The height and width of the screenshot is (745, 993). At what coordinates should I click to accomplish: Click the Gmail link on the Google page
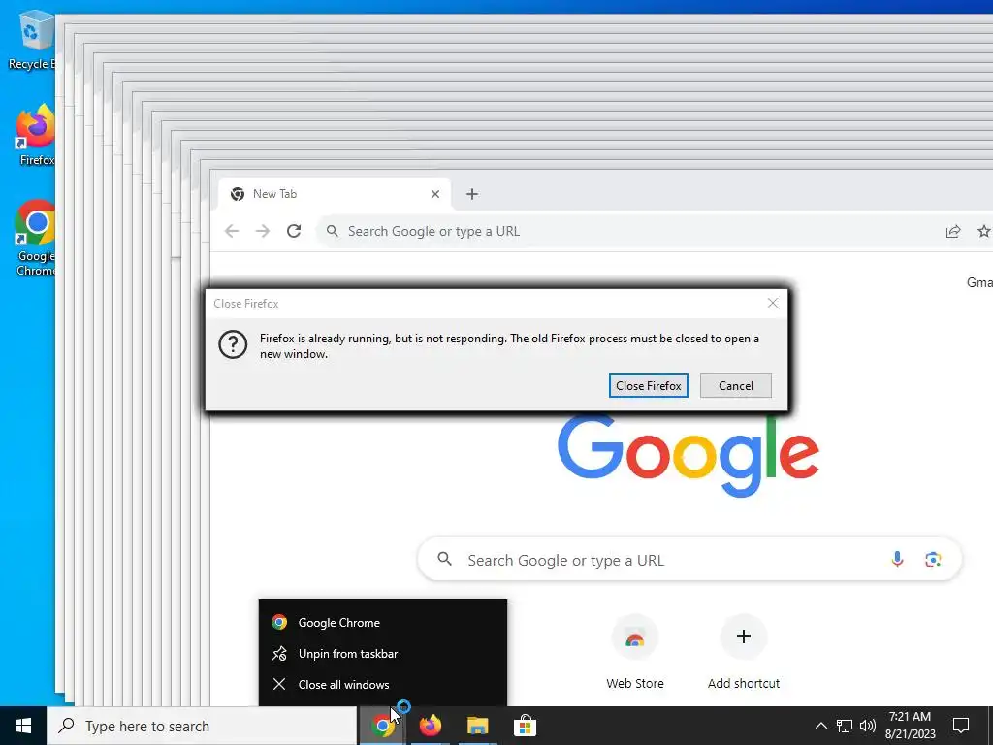point(979,282)
